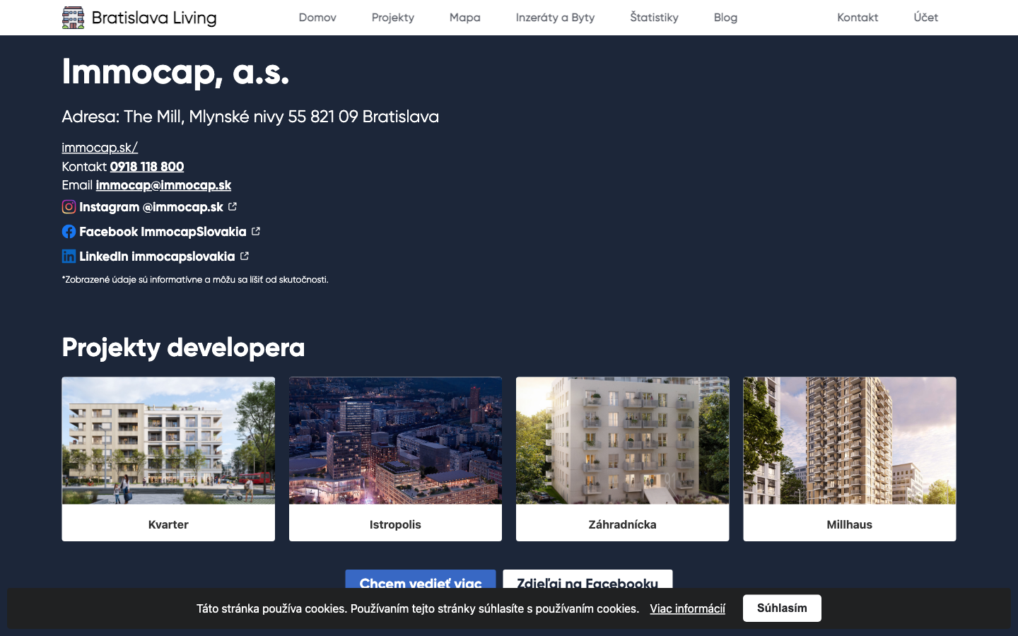This screenshot has height=636, width=1018.
Task: Open the external link icon after ImmocapSlovakia
Action: [x=255, y=231]
